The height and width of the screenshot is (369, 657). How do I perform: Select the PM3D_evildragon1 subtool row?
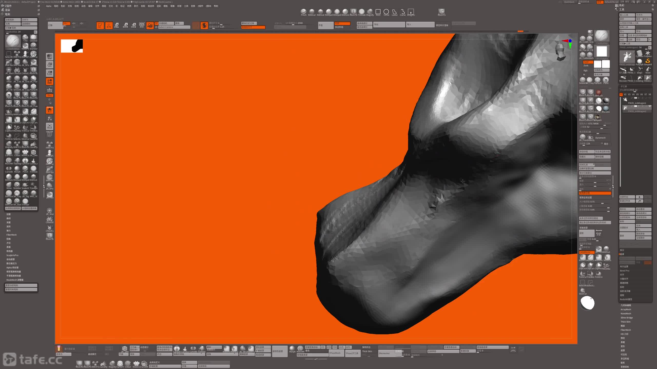tap(637, 100)
